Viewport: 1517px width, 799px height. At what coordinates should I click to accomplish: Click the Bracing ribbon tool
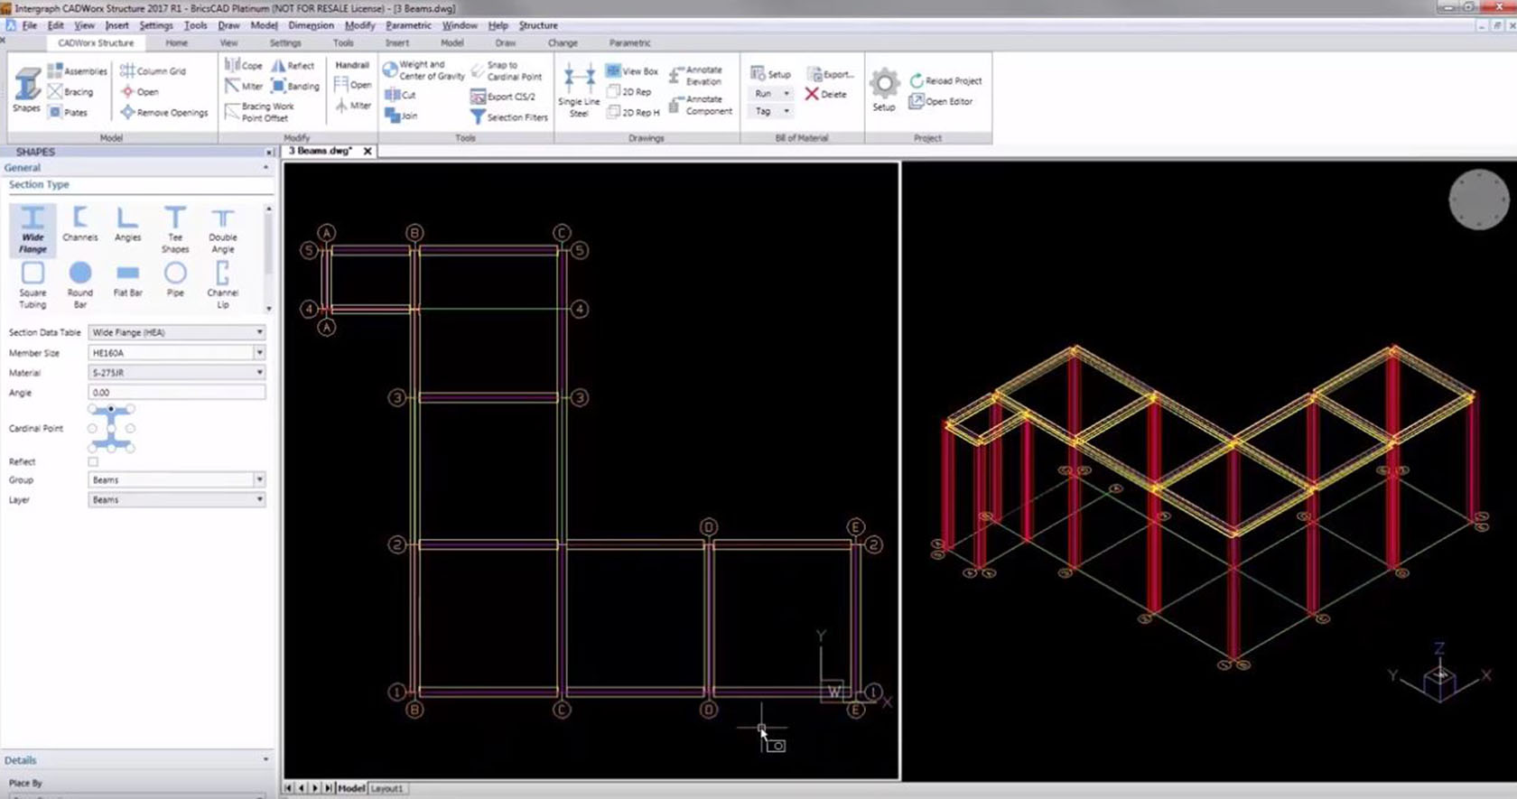70,91
